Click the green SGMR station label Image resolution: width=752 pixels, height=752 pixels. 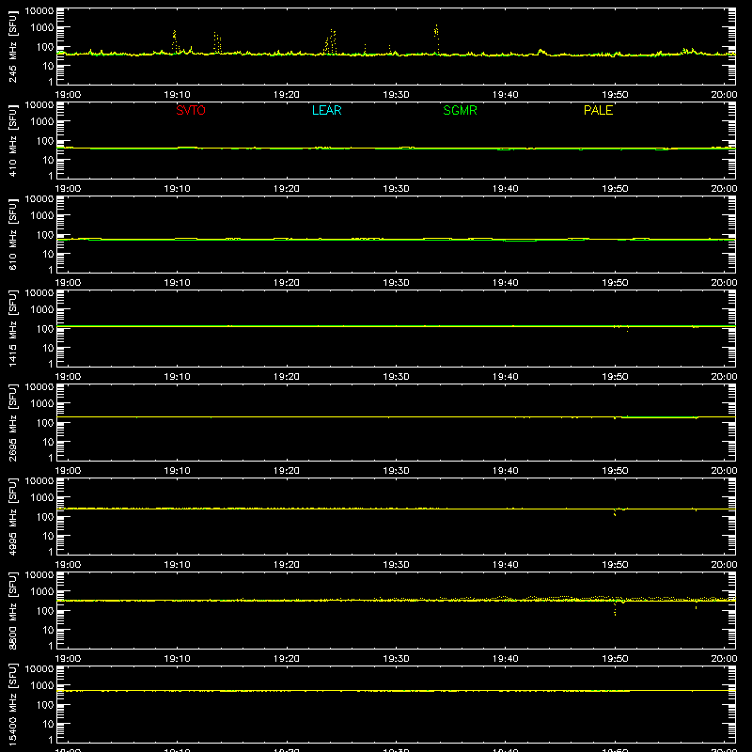pyautogui.click(x=460, y=110)
